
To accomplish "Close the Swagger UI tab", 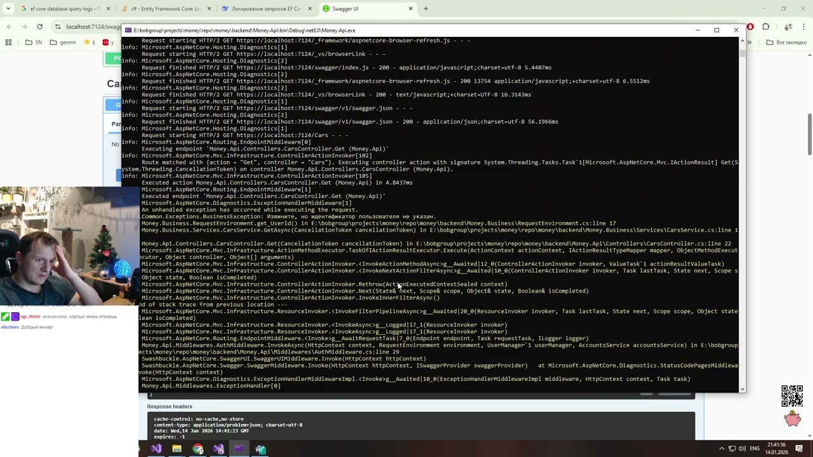I will [410, 9].
